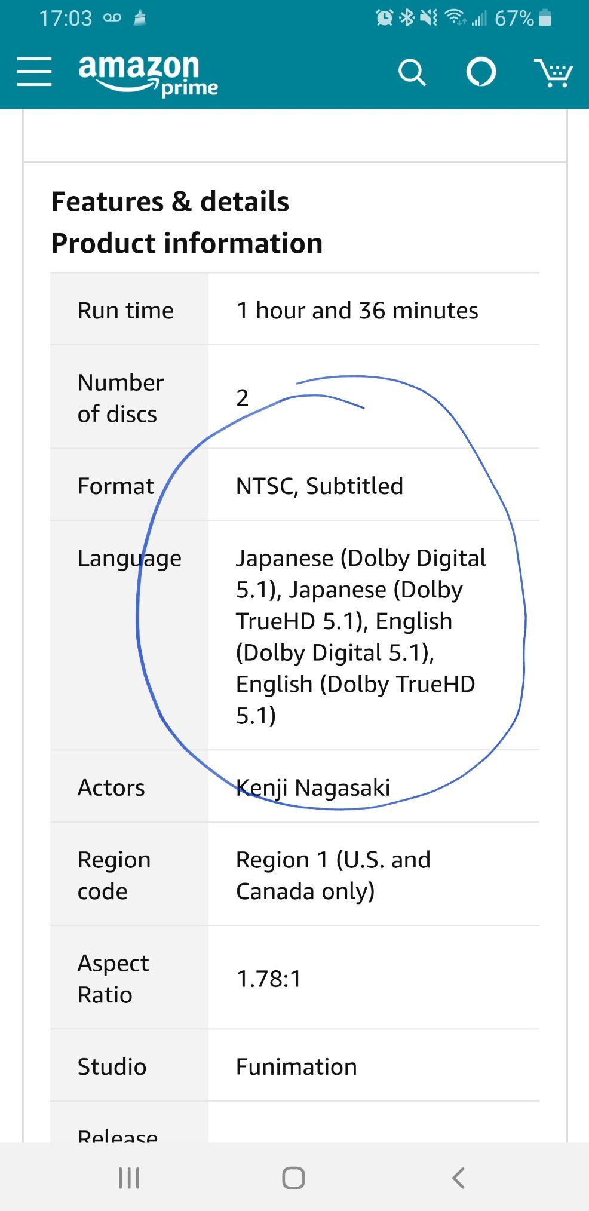Screen dimensions: 589x1211
Task: Open the recent apps button
Action: pos(129,1178)
